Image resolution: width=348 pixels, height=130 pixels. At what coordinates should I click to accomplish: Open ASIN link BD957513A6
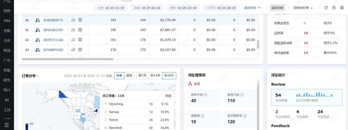(x=53, y=40)
